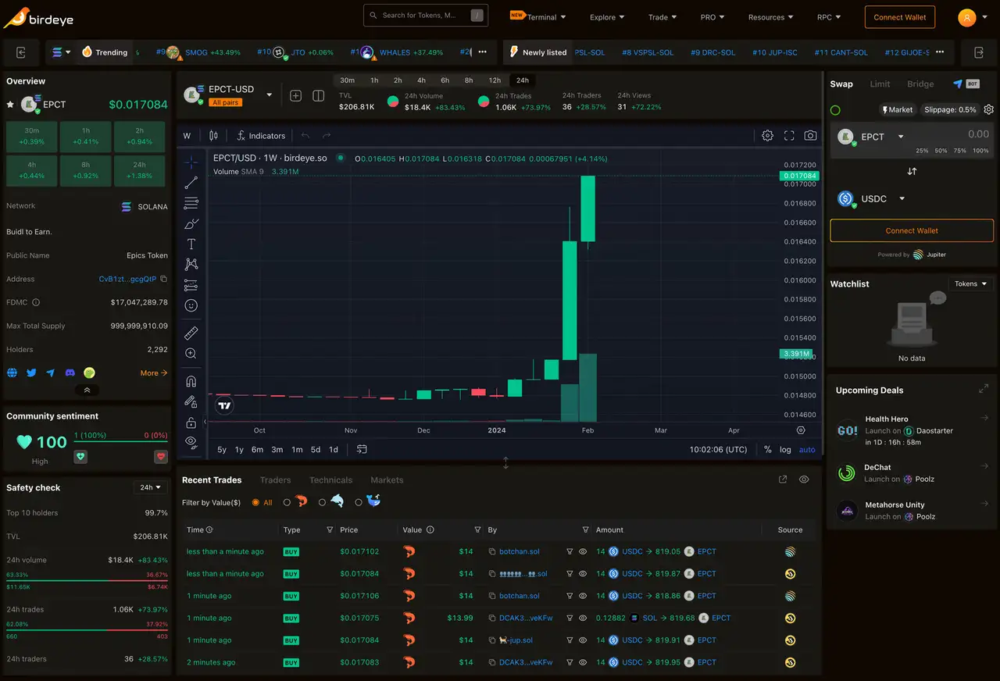1000x681 pixels.
Task: Select the 1h chart timeframe
Action: coord(374,80)
